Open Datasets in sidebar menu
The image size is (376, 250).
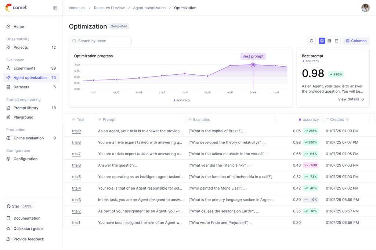pos(21,87)
